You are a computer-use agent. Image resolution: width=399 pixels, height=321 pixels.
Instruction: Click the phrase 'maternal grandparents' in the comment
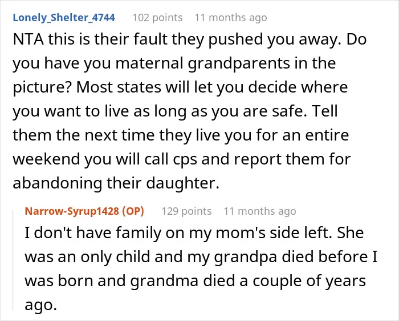[202, 63]
